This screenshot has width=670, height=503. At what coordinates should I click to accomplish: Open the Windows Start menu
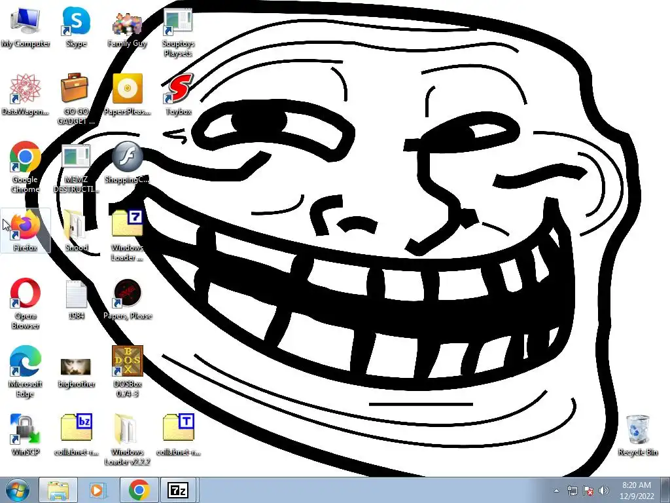(x=17, y=491)
